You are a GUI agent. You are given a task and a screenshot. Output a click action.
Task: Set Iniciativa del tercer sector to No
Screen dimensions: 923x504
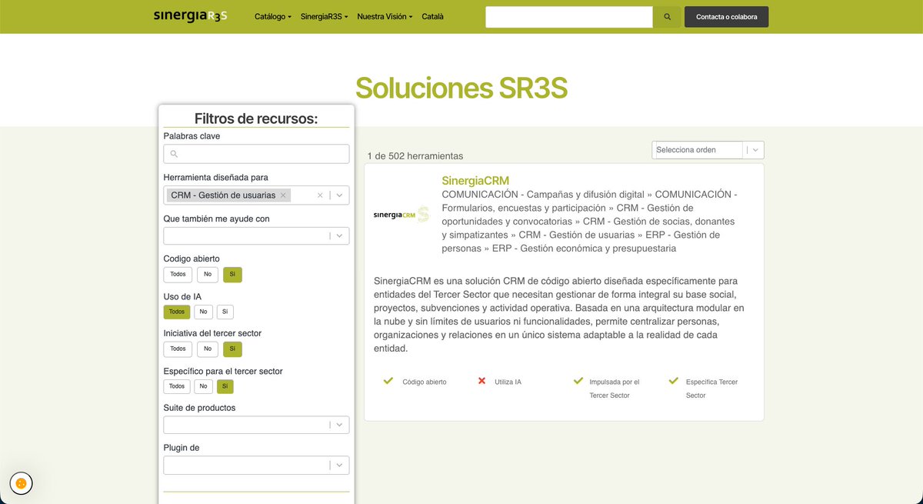208,349
